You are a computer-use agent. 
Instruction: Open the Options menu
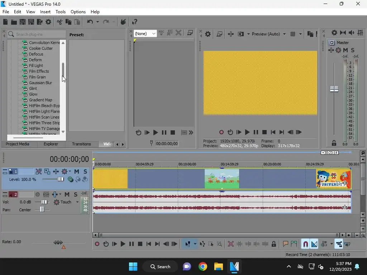[78, 12]
